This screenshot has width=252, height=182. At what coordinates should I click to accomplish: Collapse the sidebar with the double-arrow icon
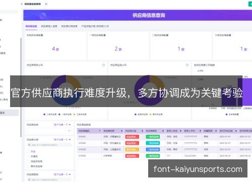click(x=22, y=4)
